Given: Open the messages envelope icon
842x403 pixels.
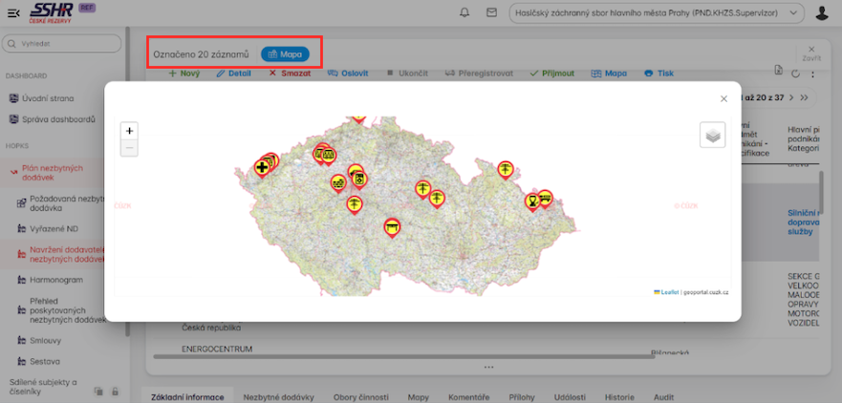Looking at the screenshot, I should (491, 13).
